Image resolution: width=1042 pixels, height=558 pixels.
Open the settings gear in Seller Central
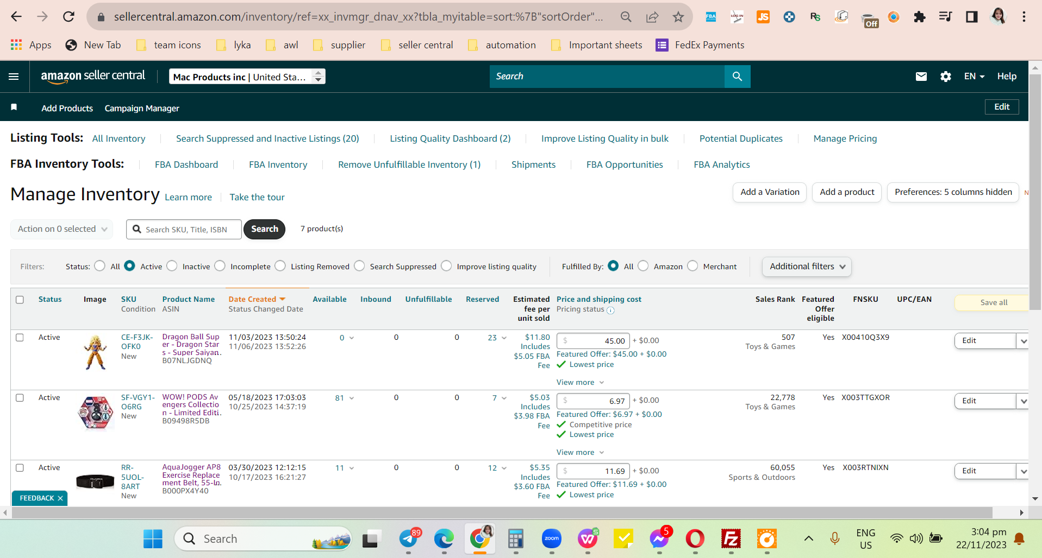tap(946, 77)
